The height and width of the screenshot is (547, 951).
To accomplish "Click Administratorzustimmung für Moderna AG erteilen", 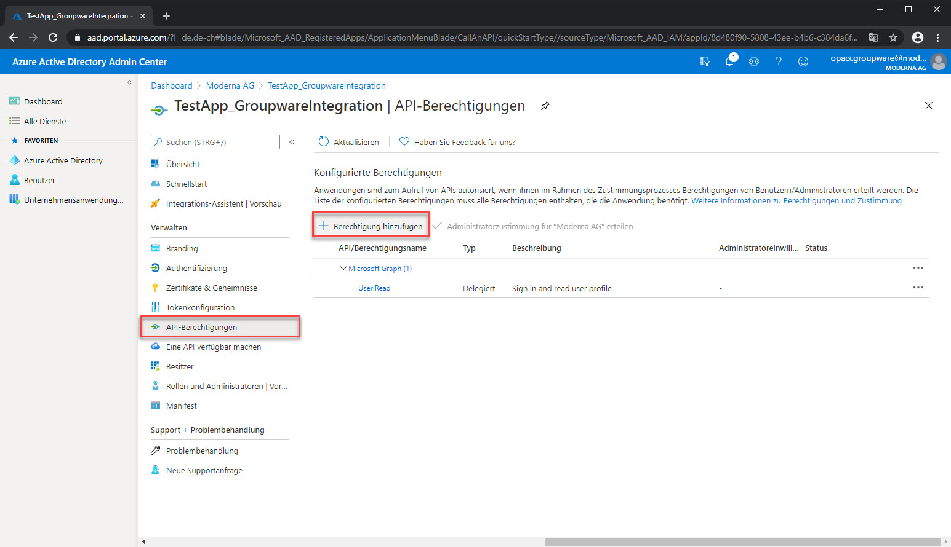I will [x=533, y=226].
